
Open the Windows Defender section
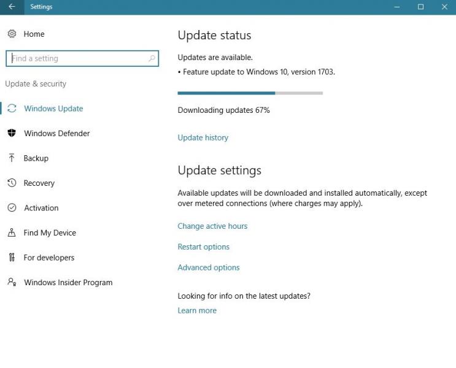(x=56, y=133)
